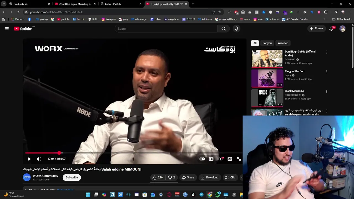Seek on the red video progress bar
354x199 pixels.
134,153
